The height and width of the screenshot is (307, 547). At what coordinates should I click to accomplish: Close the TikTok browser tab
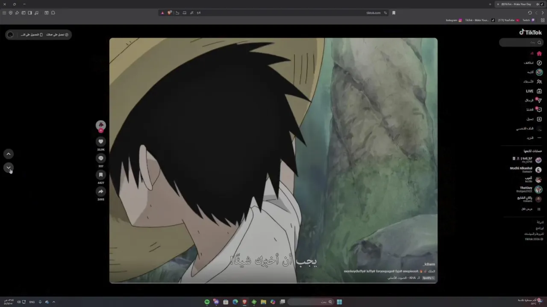click(498, 4)
